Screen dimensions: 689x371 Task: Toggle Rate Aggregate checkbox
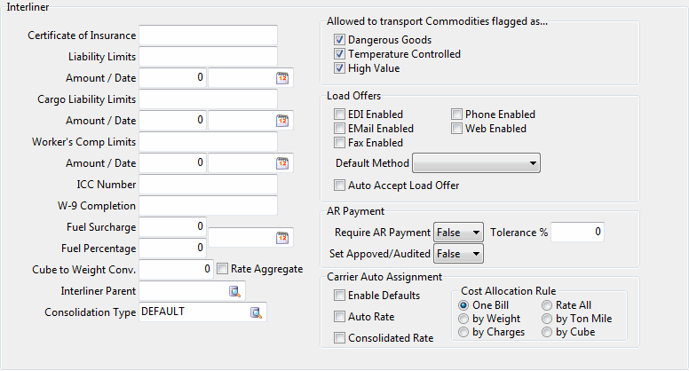223,269
